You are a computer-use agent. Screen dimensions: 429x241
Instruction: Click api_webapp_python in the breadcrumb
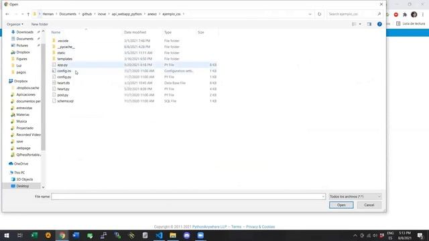[127, 14]
